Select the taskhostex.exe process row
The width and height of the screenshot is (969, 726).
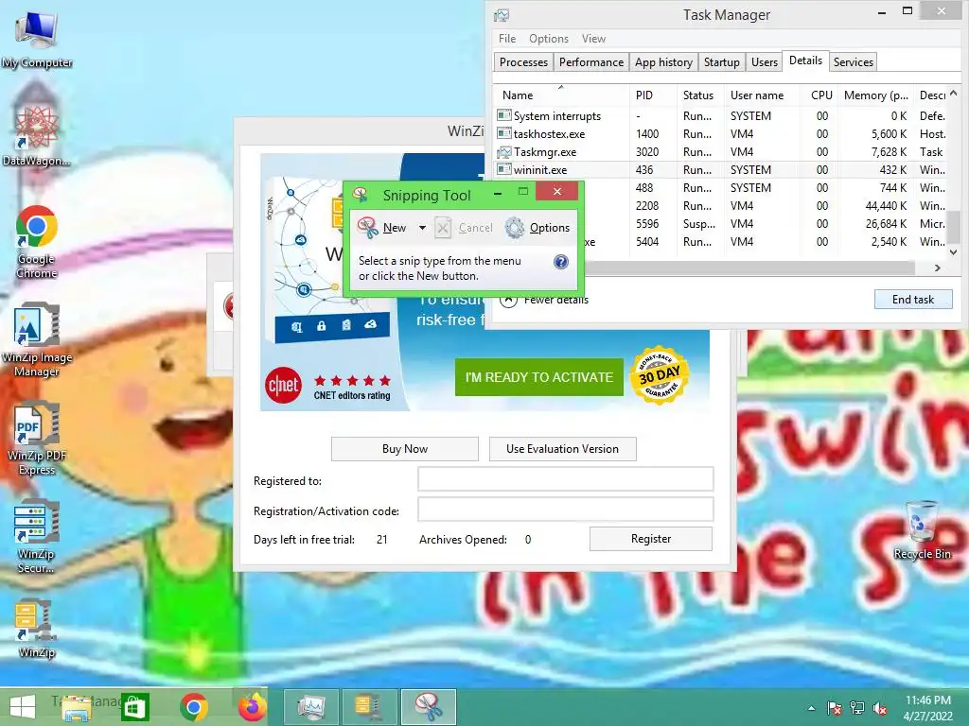(720, 134)
